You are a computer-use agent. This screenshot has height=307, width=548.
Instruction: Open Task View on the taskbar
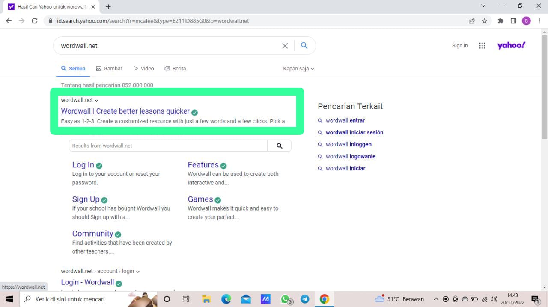(x=186, y=299)
